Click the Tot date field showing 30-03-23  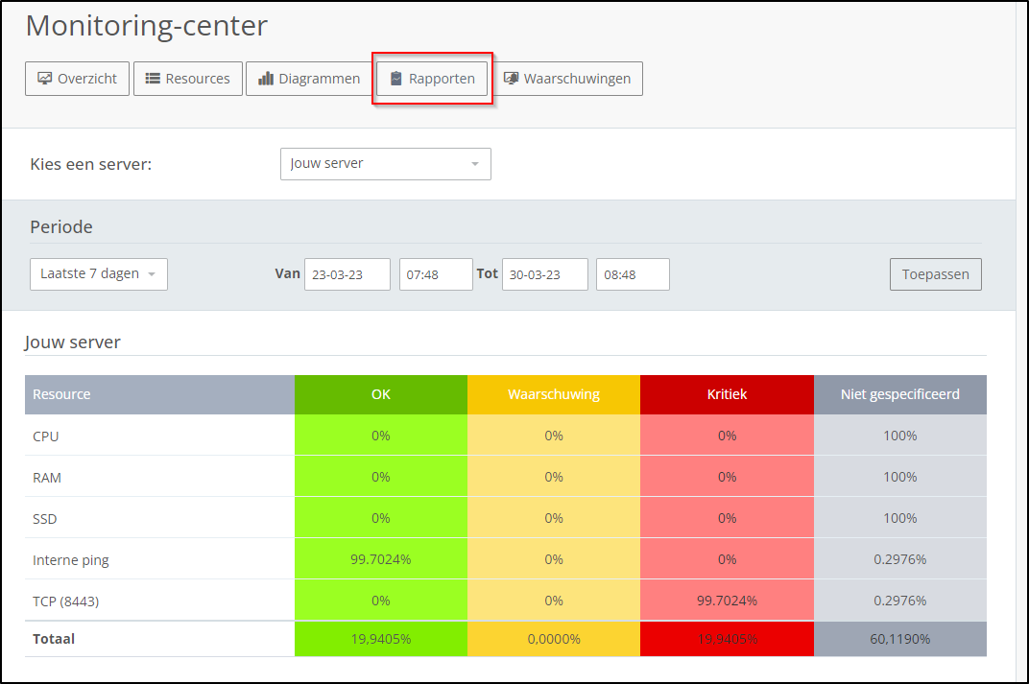coord(544,273)
